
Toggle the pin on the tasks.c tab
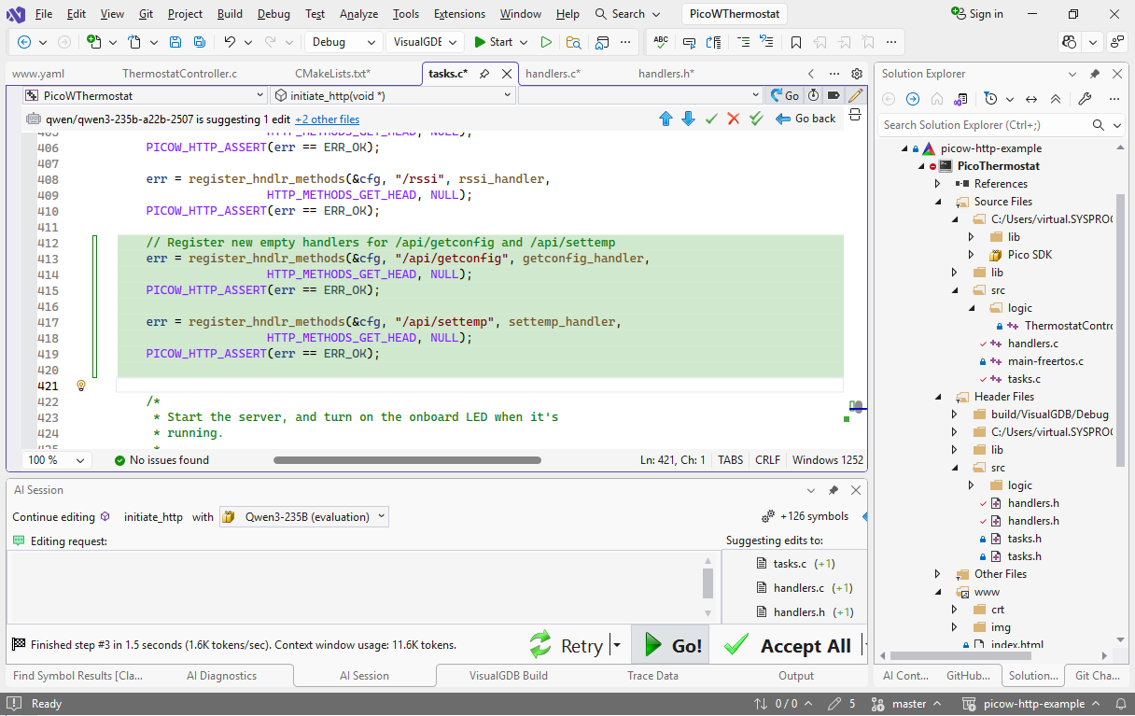click(484, 74)
